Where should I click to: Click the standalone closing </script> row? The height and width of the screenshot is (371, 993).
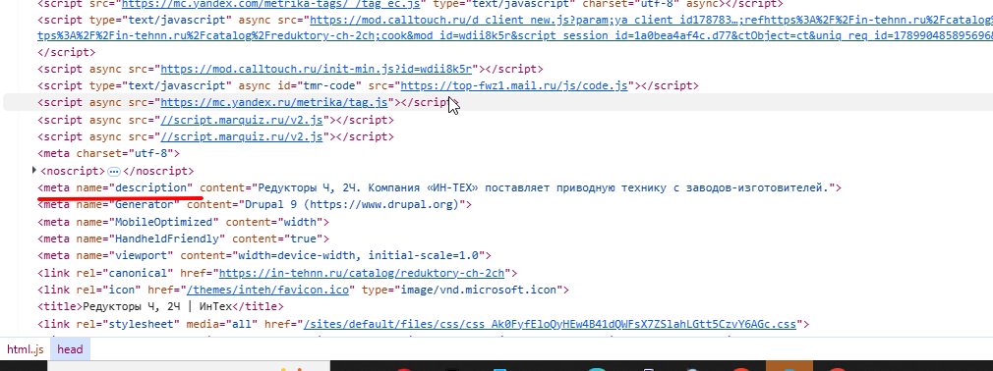coord(67,52)
